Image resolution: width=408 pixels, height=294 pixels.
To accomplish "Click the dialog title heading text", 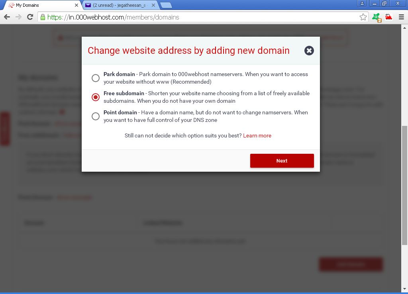I will [x=188, y=51].
